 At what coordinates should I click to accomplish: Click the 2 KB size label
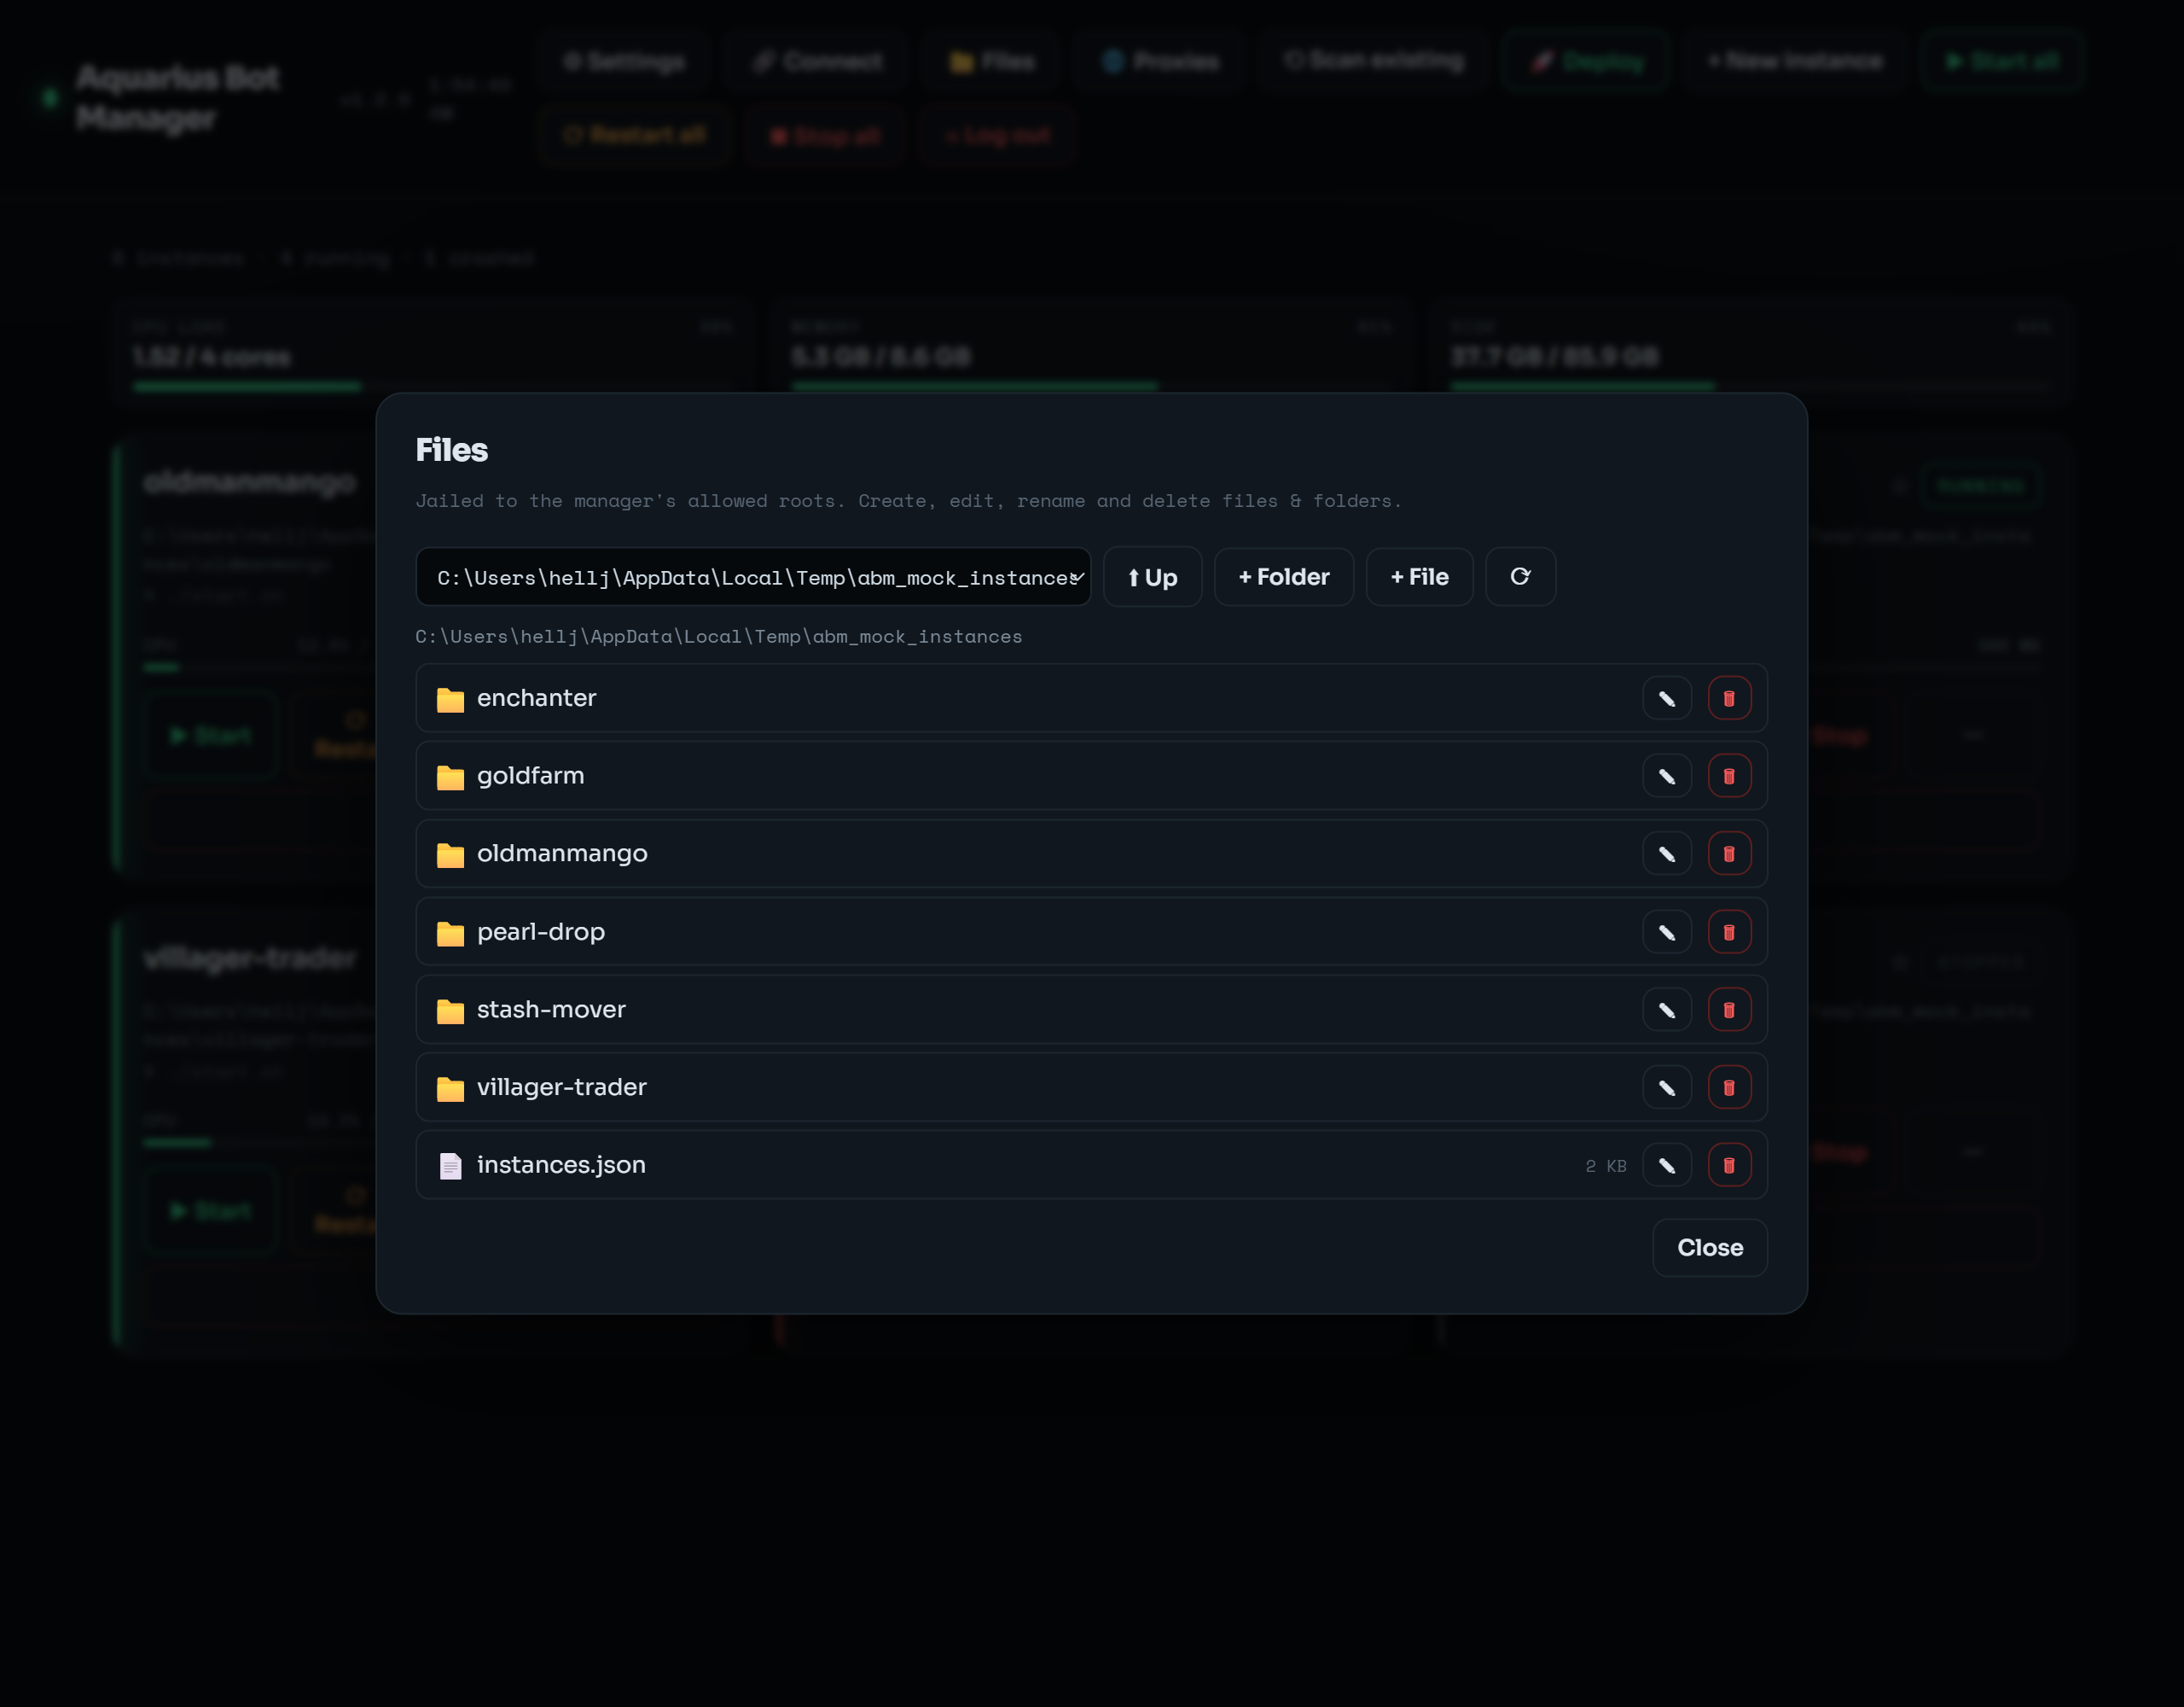point(1605,1166)
